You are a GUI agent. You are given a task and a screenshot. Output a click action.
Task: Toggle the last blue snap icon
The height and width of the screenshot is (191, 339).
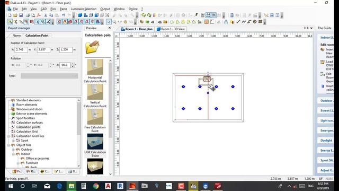[x=97, y=22]
